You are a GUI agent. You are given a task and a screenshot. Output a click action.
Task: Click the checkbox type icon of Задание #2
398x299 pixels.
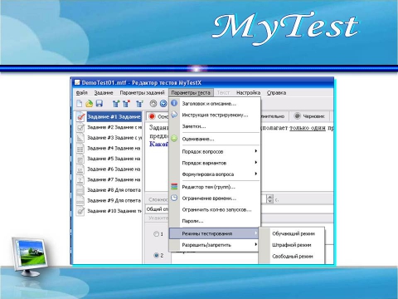[80, 127]
